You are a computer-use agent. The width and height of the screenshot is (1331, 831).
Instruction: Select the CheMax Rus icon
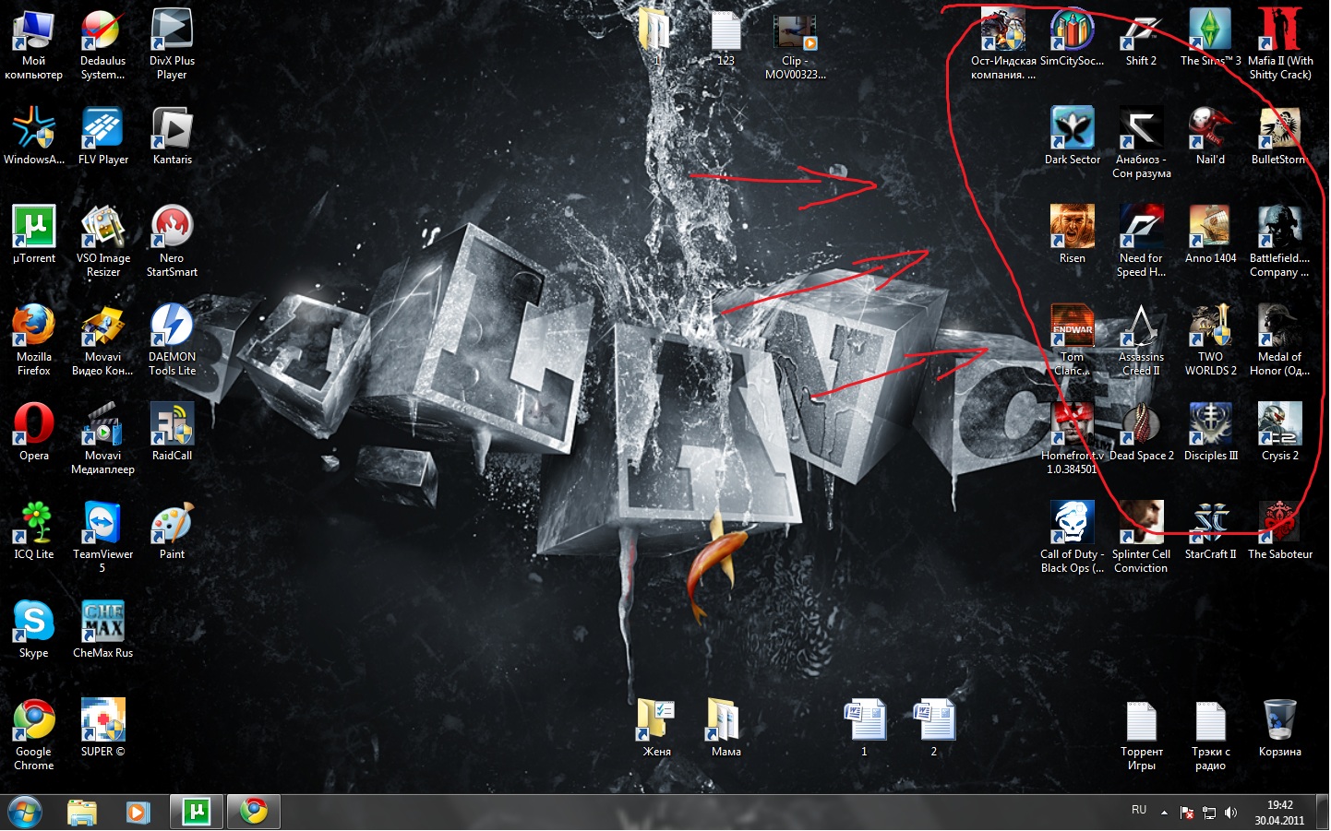click(102, 630)
